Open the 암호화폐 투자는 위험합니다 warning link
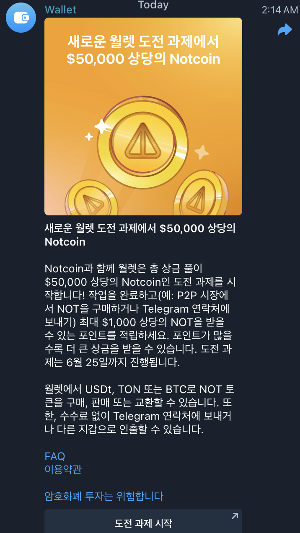 [x=103, y=497]
